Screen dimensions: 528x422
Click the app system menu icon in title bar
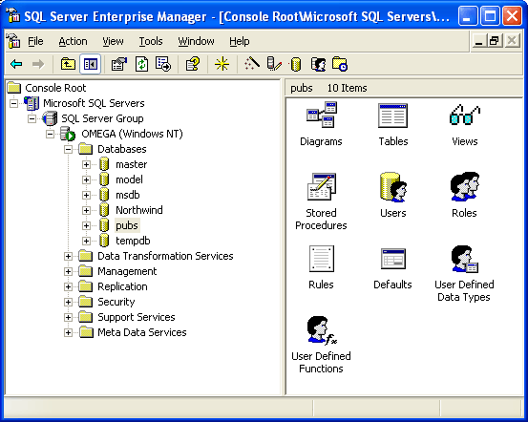13,15
